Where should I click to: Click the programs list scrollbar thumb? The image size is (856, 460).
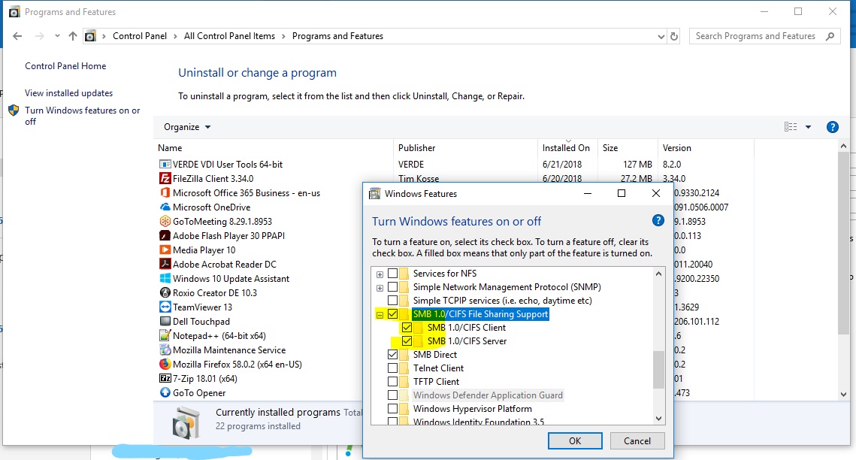(843, 243)
